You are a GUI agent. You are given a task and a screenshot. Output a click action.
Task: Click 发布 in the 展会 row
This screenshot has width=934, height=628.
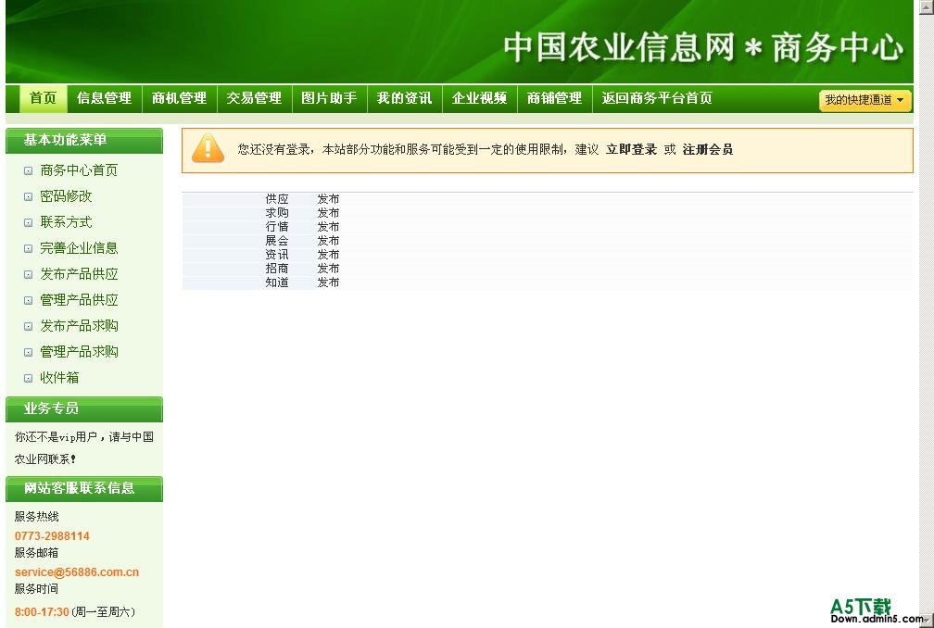coord(328,241)
